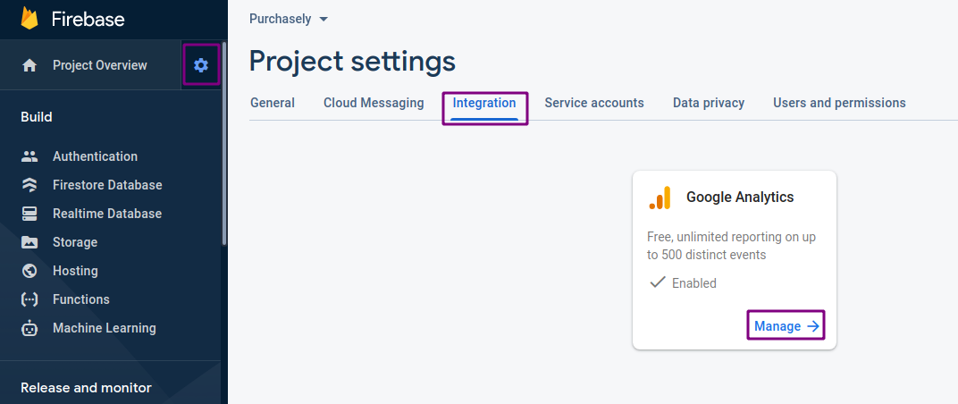Click the Manage arrow icon
The width and height of the screenshot is (958, 404).
[x=812, y=326]
